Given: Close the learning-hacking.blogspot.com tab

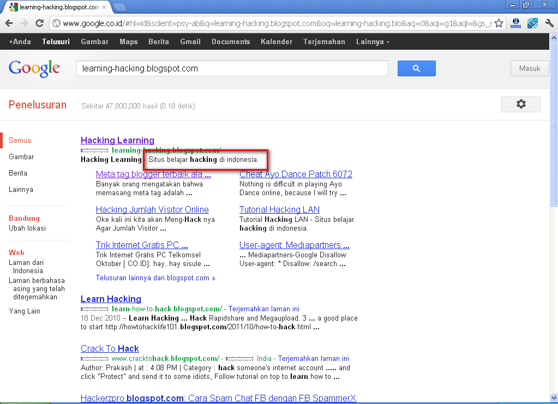Looking at the screenshot, I should (104, 7).
